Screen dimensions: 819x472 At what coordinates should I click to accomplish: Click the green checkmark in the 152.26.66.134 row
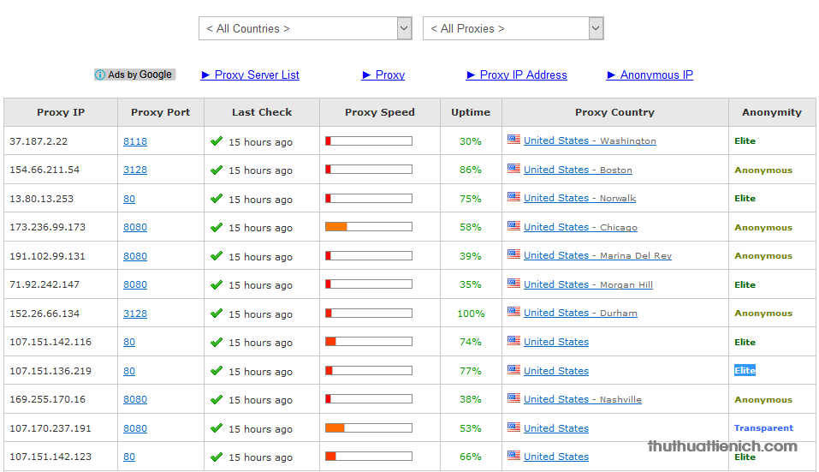[x=217, y=314]
